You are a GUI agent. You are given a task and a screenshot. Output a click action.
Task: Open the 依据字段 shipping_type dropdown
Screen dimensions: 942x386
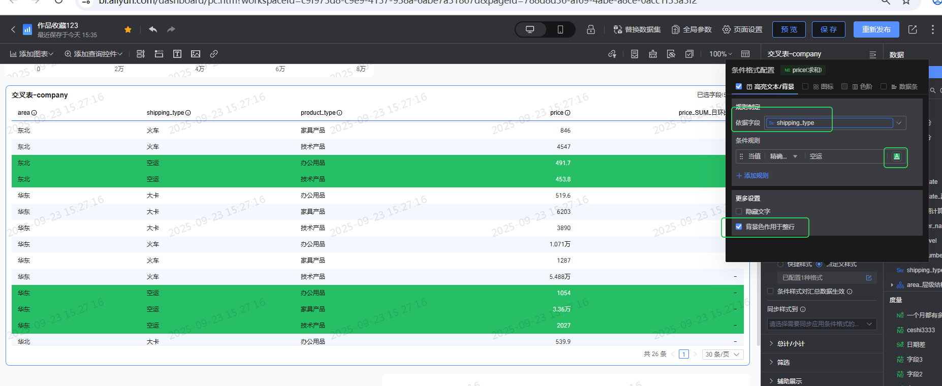click(899, 123)
